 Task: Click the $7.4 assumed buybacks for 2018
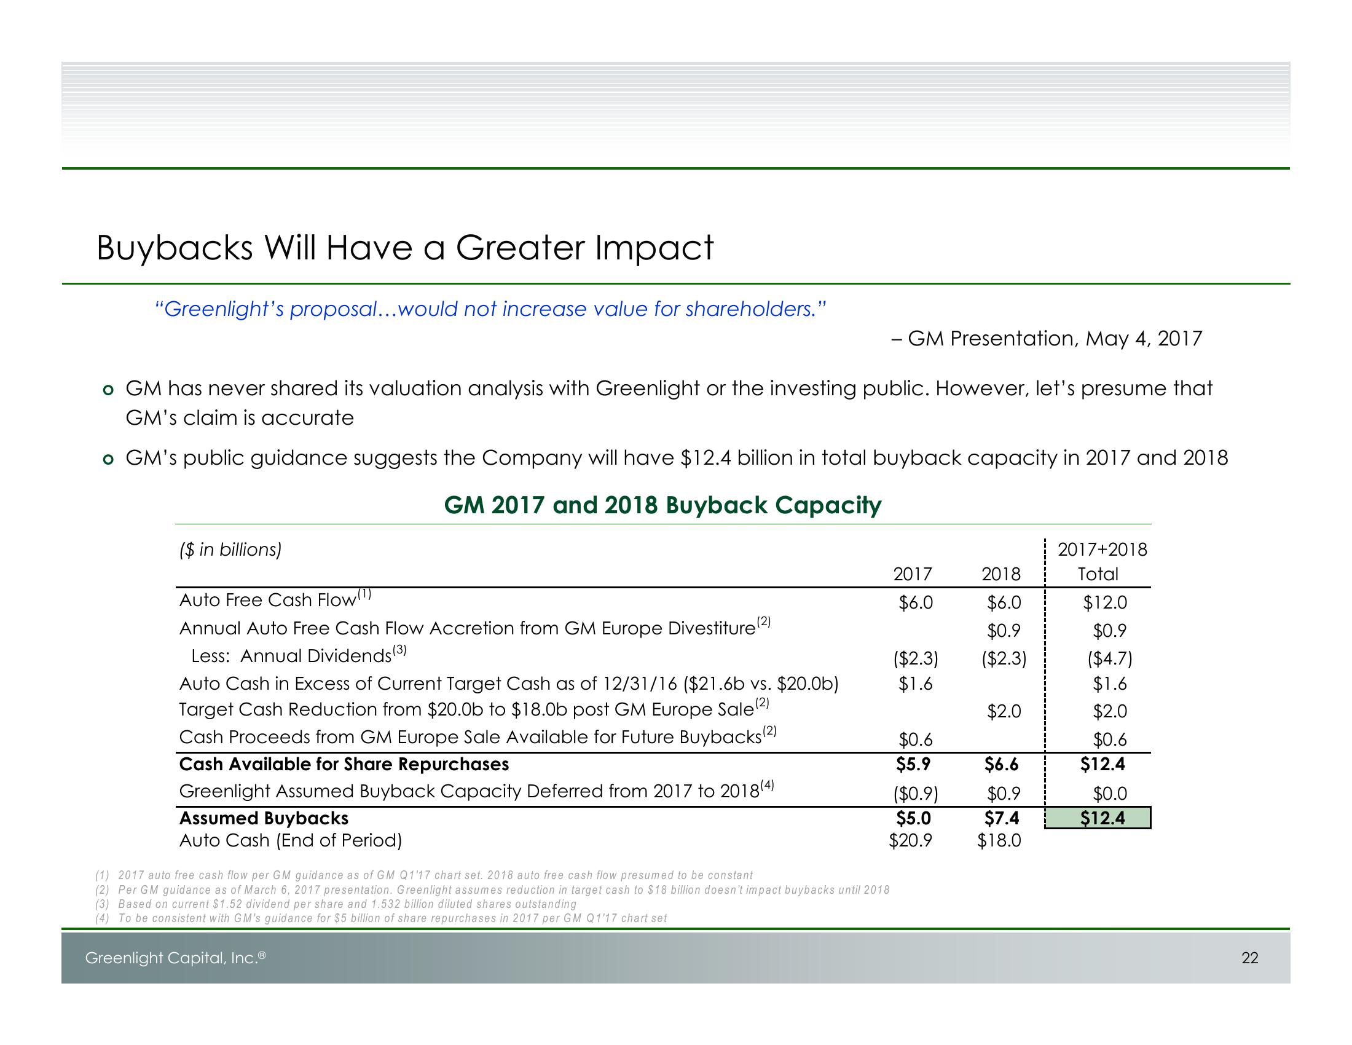1002,818
